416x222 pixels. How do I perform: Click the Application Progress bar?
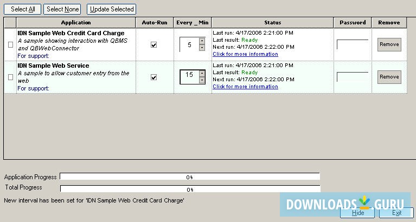(190, 177)
